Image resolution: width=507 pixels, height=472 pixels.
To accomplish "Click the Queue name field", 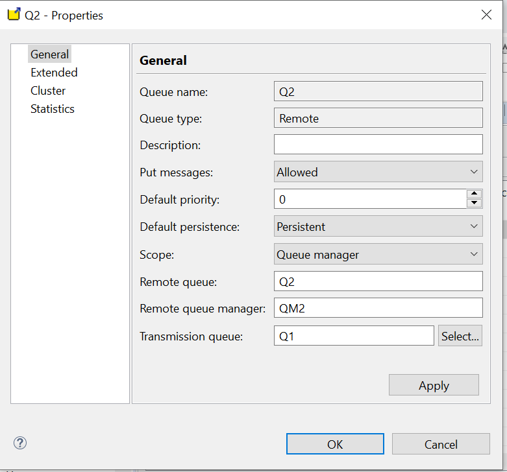I will (378, 91).
